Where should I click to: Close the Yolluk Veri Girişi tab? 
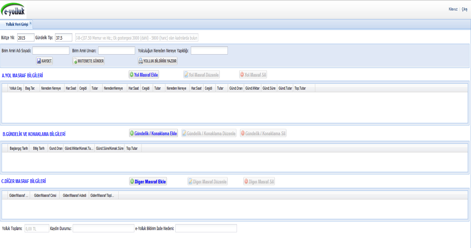pos(31,23)
